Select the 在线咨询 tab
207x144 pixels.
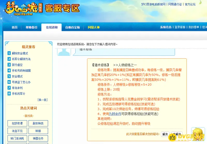51,27
